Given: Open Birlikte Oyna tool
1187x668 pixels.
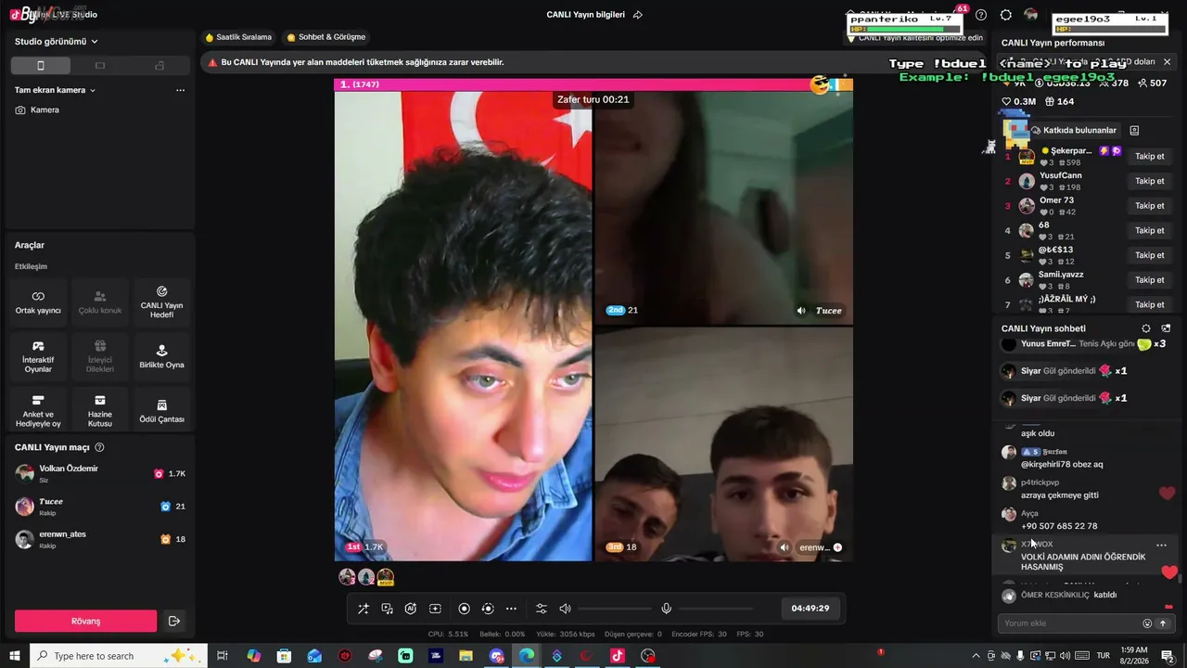Looking at the screenshot, I should tap(161, 357).
